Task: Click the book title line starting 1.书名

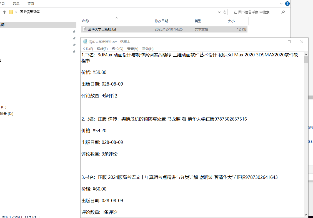Action: [x=190, y=58]
